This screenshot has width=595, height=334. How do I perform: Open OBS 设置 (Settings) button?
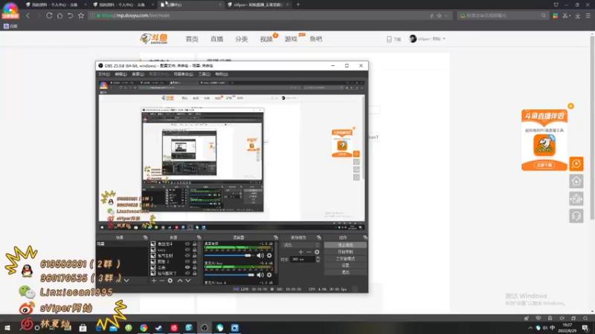pyautogui.click(x=345, y=266)
